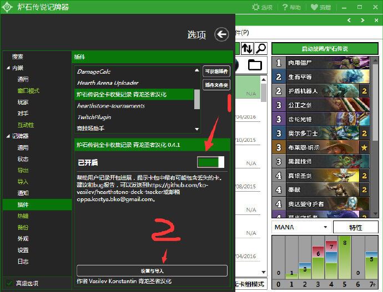This screenshot has width=383, height=292.
Task: Select Hearth Arena Uploader plugin
Action: point(134,83)
